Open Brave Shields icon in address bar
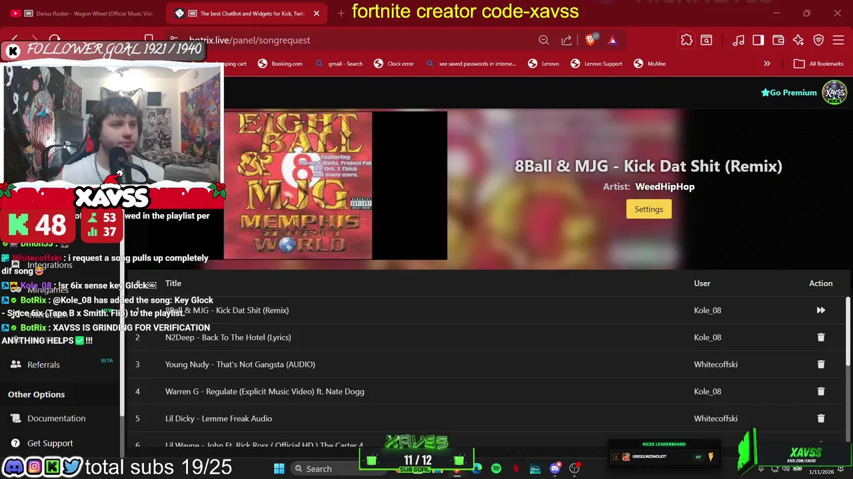 click(590, 40)
